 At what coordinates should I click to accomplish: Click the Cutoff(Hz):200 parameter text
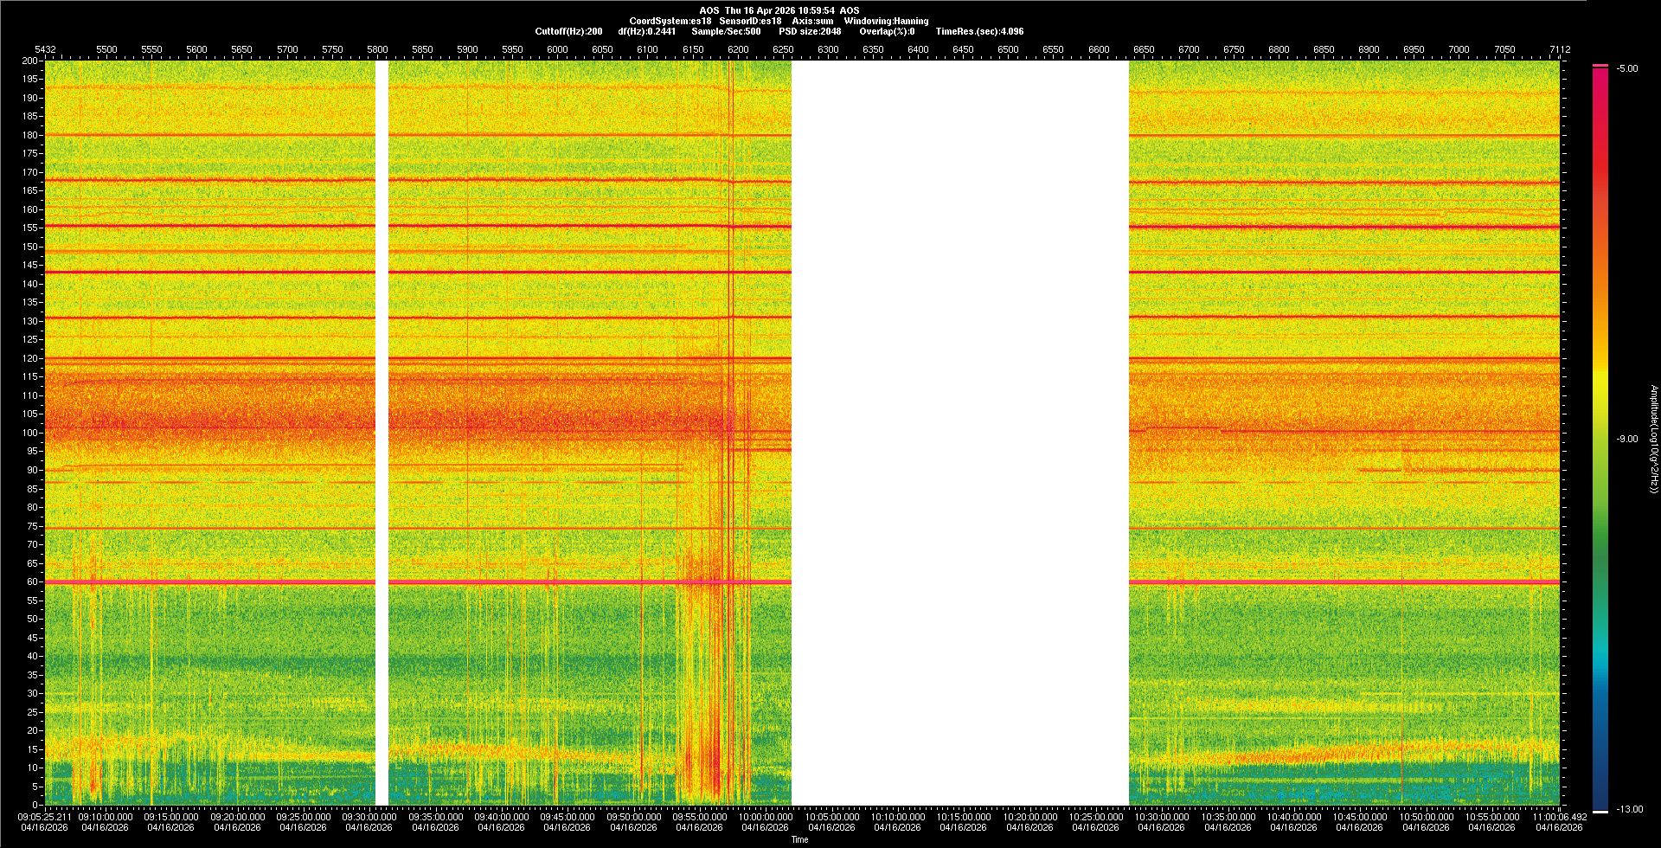pyautogui.click(x=568, y=32)
